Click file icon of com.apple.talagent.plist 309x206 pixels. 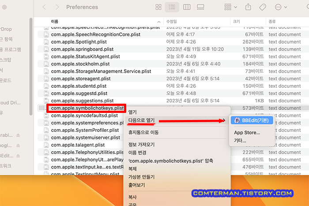(x=46, y=145)
